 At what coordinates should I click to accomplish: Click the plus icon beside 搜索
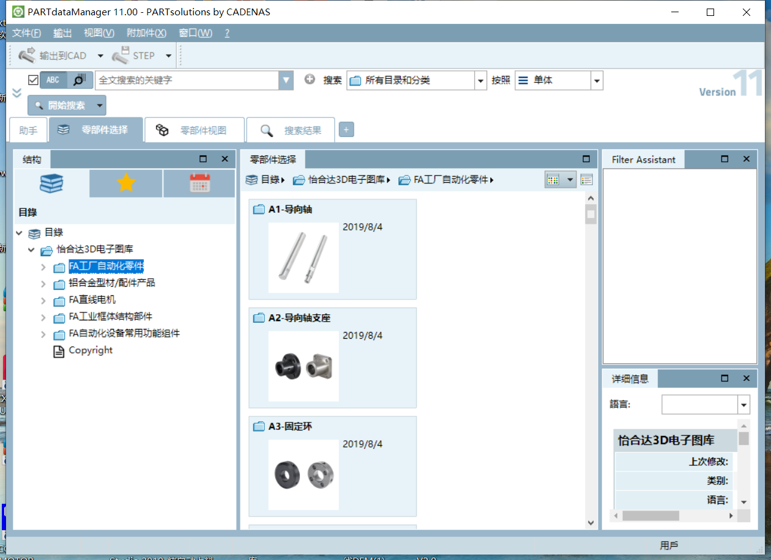click(310, 79)
